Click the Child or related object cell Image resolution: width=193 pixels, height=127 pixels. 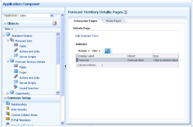(166, 60)
